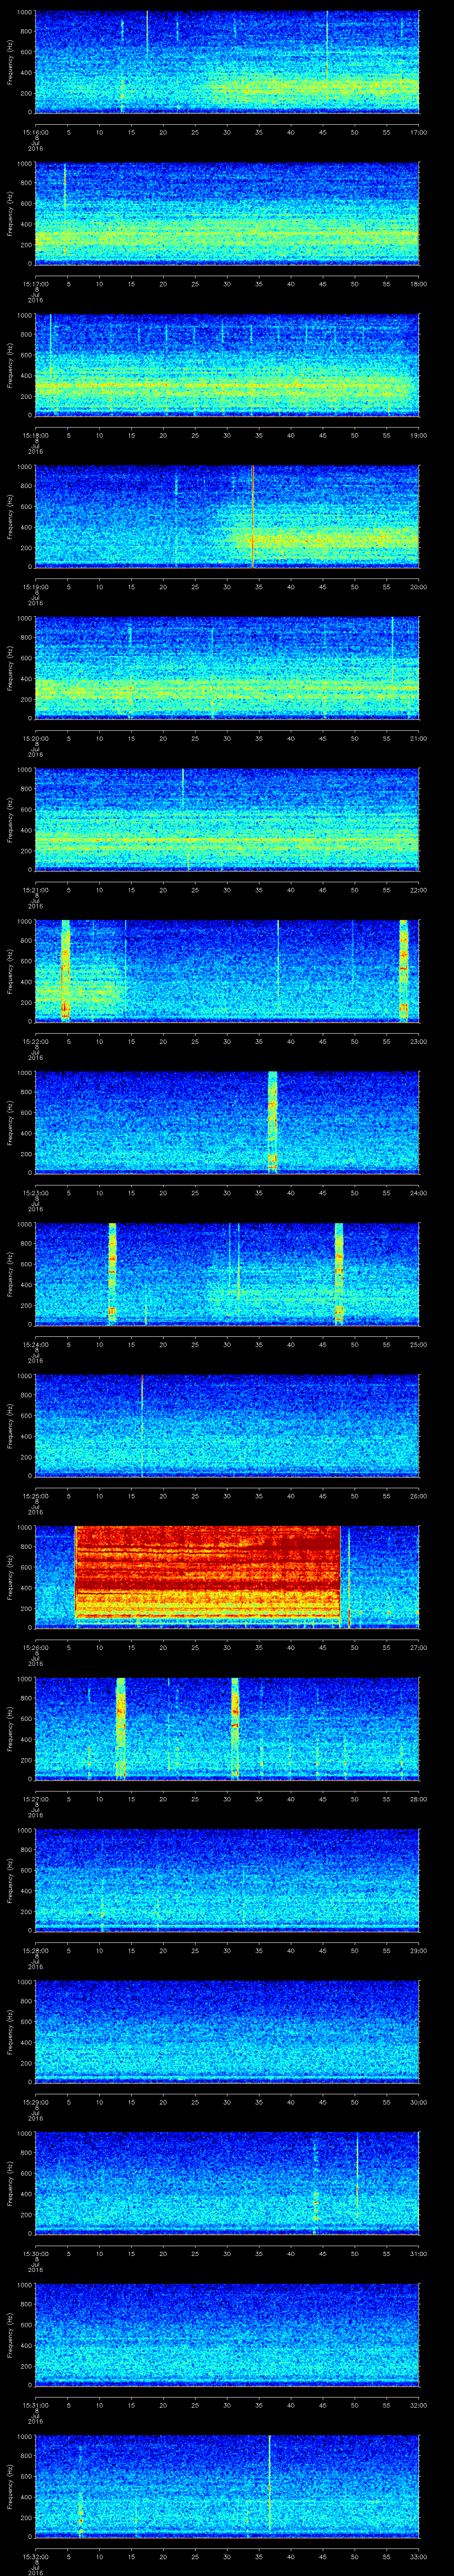This screenshot has width=454, height=2576.
Task: Click the 15:31:00 time axis label
Action: tap(35, 2404)
